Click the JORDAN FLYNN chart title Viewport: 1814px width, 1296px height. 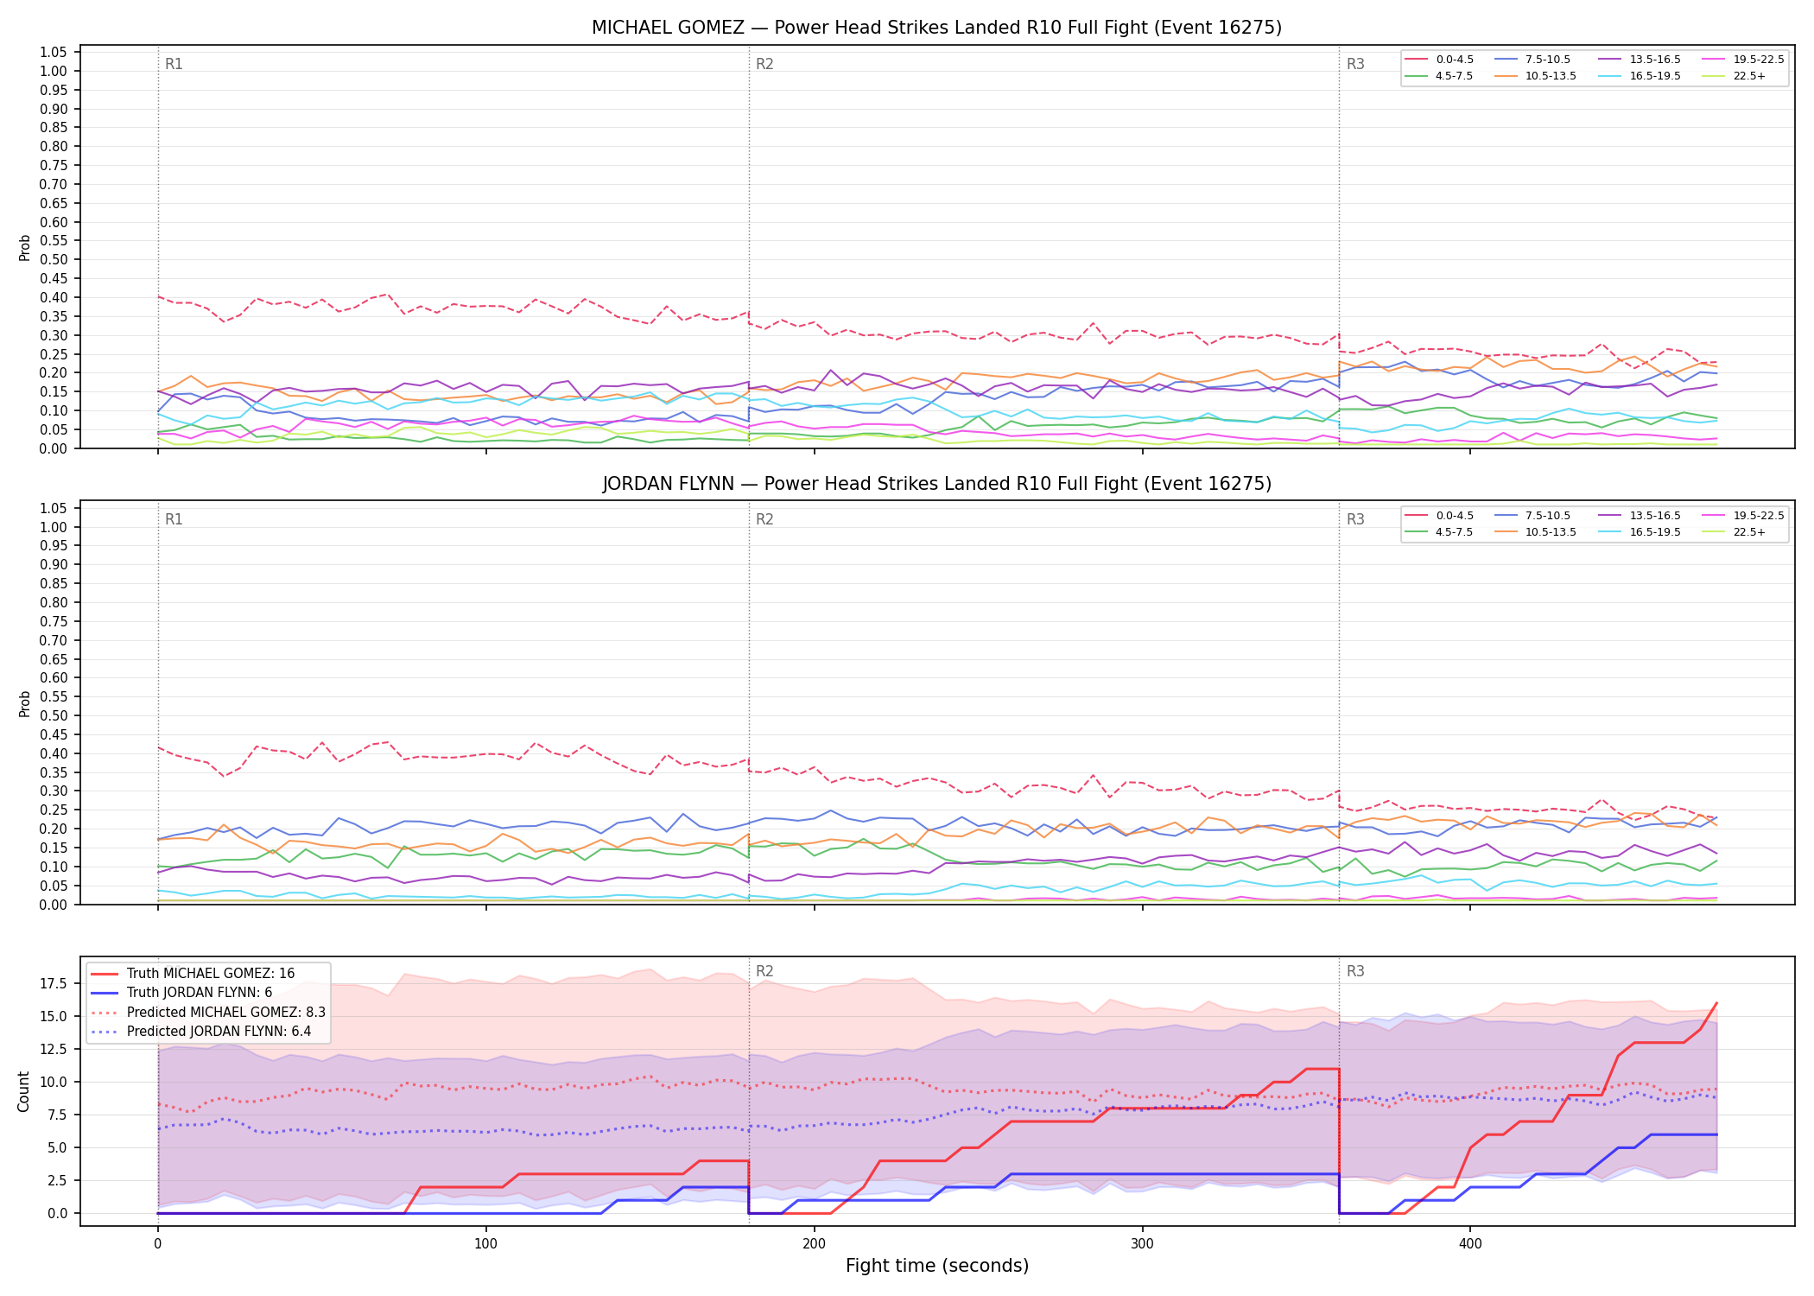936,484
